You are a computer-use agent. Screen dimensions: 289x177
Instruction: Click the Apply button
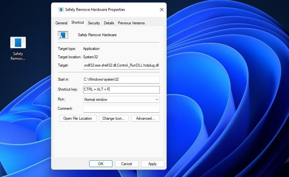click(152, 164)
